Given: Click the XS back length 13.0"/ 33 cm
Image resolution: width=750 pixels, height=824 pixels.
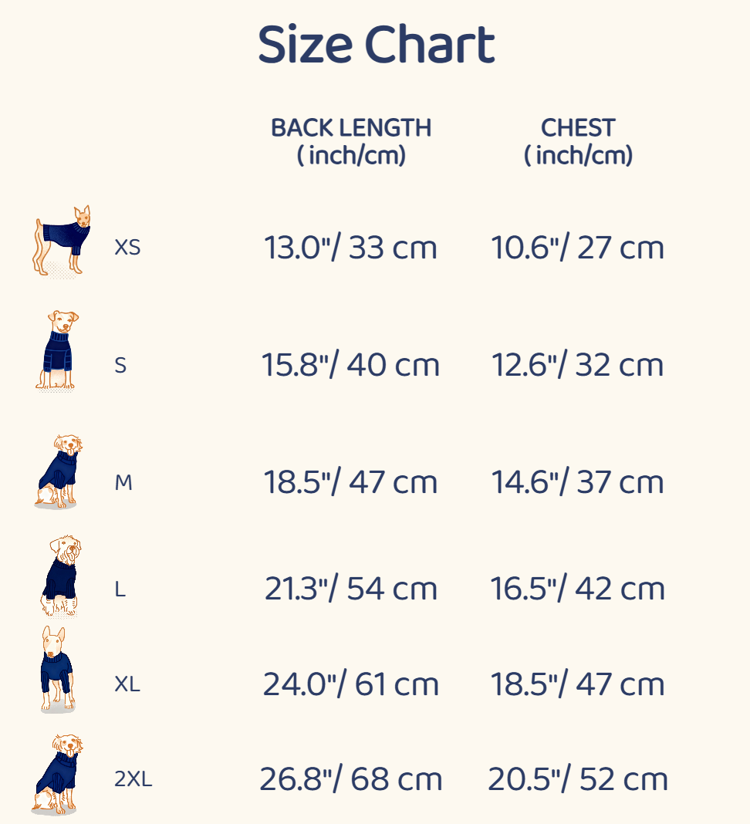Looking at the screenshot, I should tap(350, 248).
